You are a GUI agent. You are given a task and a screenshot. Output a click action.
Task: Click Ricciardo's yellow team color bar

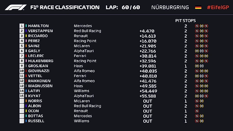click(x=26, y=36)
